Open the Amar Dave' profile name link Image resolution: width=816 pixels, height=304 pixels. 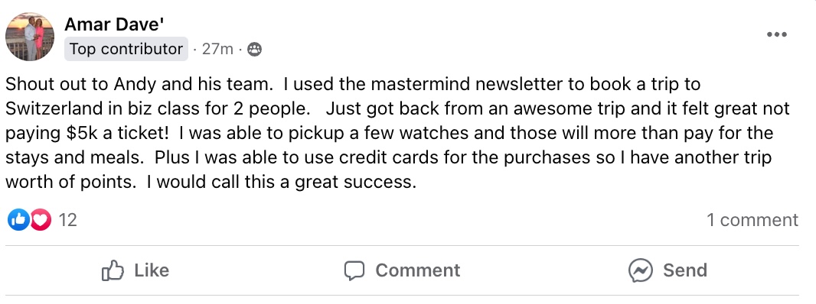[x=115, y=24]
